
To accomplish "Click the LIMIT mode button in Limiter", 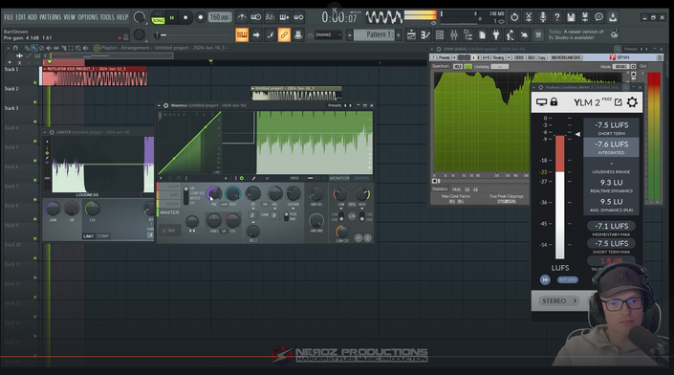I will [89, 236].
